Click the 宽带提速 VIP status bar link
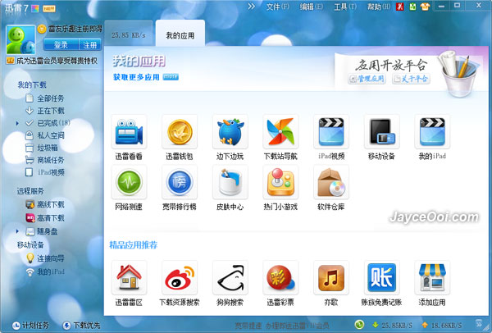Image resolution: width=492 pixels, height=333 pixels. 282,326
